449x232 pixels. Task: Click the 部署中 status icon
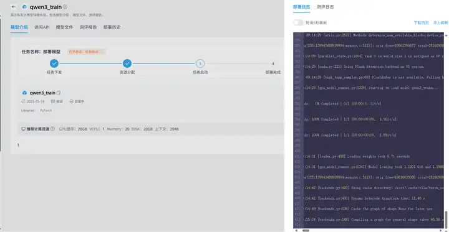tap(71, 101)
